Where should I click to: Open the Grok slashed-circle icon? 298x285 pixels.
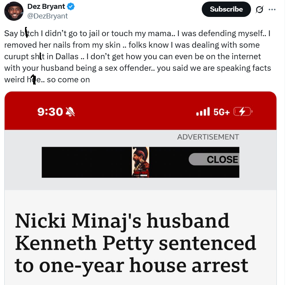pos(259,9)
